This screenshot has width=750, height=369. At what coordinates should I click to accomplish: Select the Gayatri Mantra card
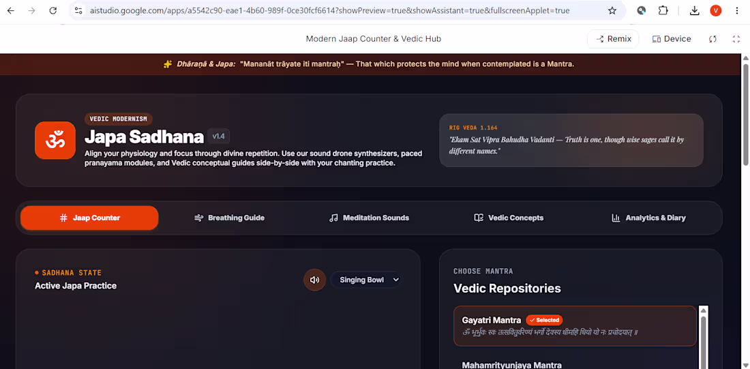(x=575, y=326)
